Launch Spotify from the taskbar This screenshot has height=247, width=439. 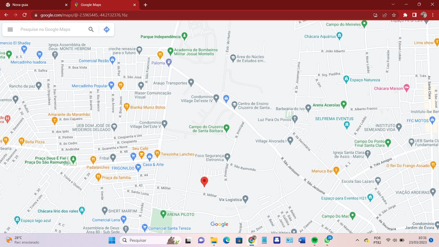(315, 240)
